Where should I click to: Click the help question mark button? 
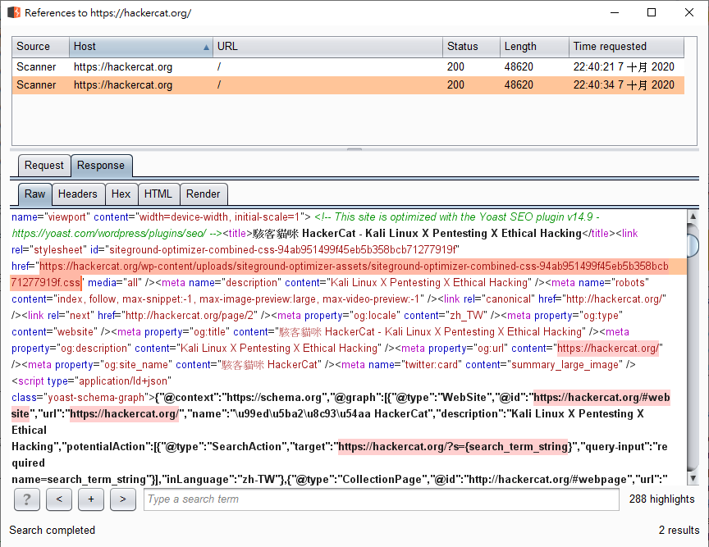[x=27, y=499]
